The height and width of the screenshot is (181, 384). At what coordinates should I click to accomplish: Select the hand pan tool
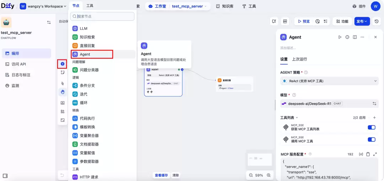(x=63, y=92)
